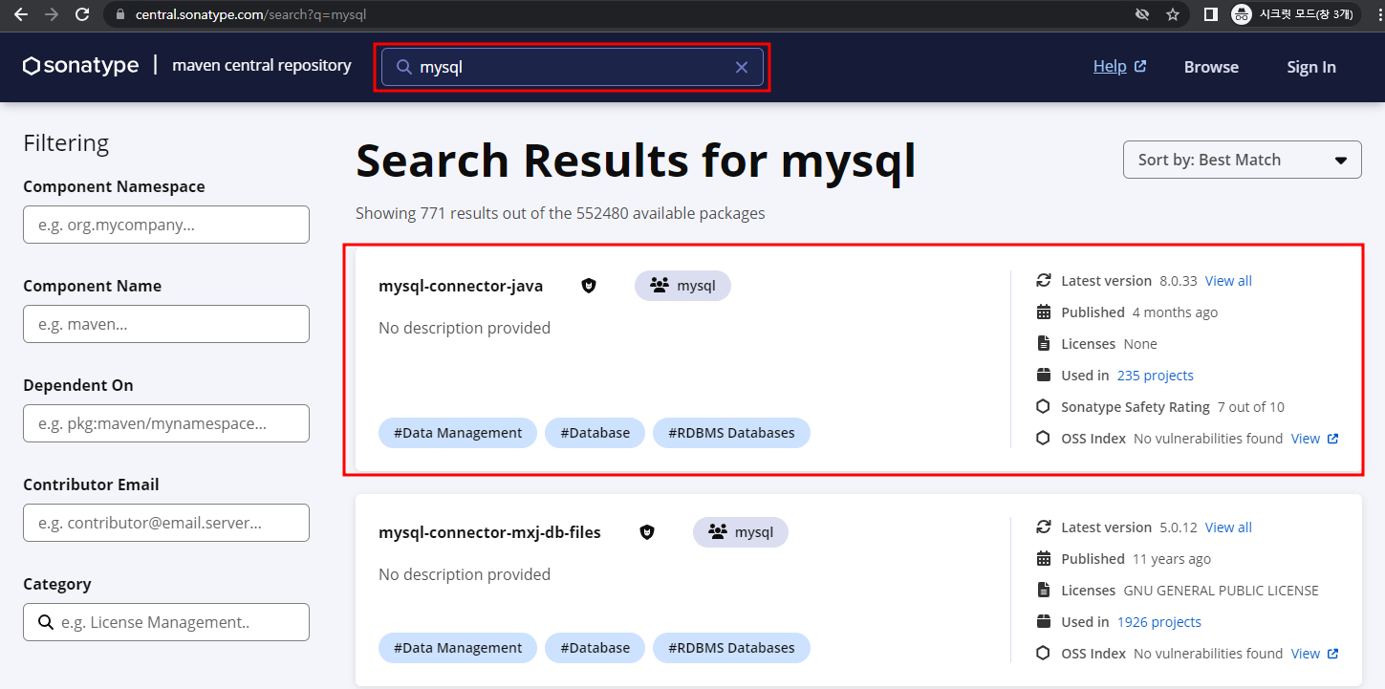This screenshot has width=1385, height=689.
Task: Click the magnifier icon in Category filter
Action: coord(46,622)
